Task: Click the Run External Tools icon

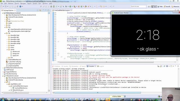Action: (75, 6)
